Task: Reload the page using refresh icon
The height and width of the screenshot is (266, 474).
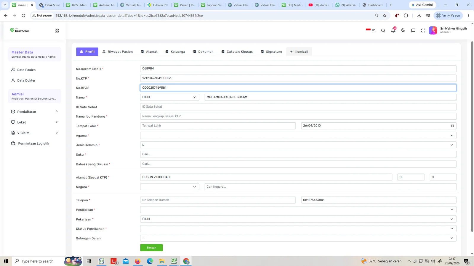Action: click(23, 15)
